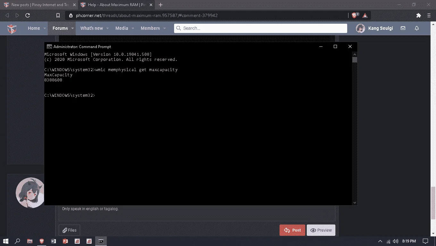Go to the Home menu item
436x246 pixels.
tap(34, 28)
